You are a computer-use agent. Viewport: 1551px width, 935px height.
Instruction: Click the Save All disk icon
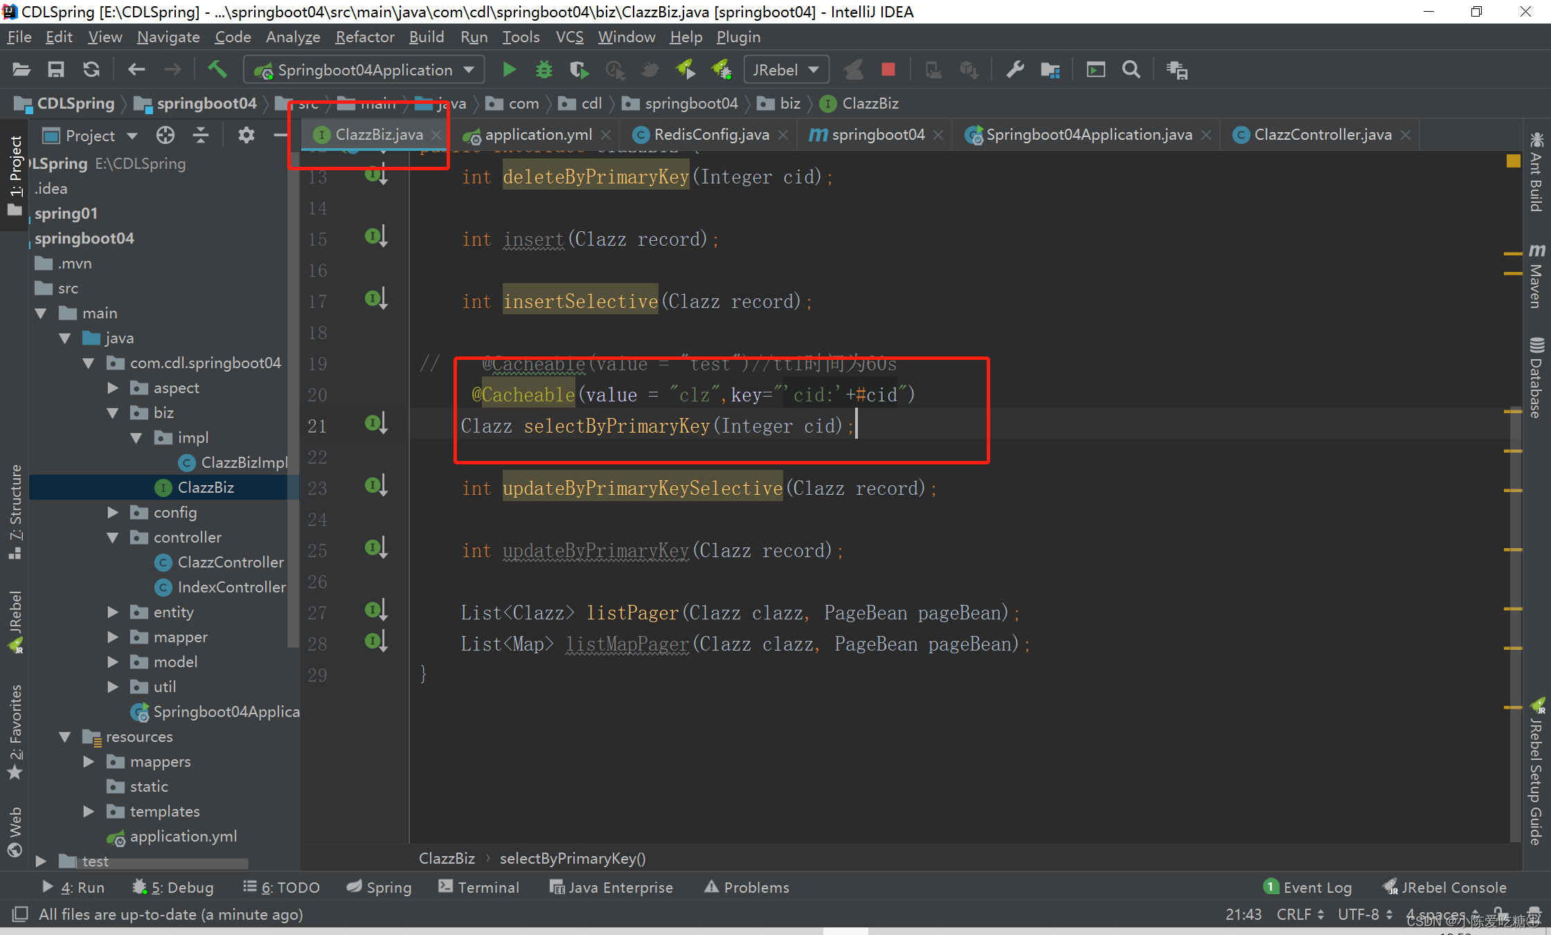pos(55,69)
